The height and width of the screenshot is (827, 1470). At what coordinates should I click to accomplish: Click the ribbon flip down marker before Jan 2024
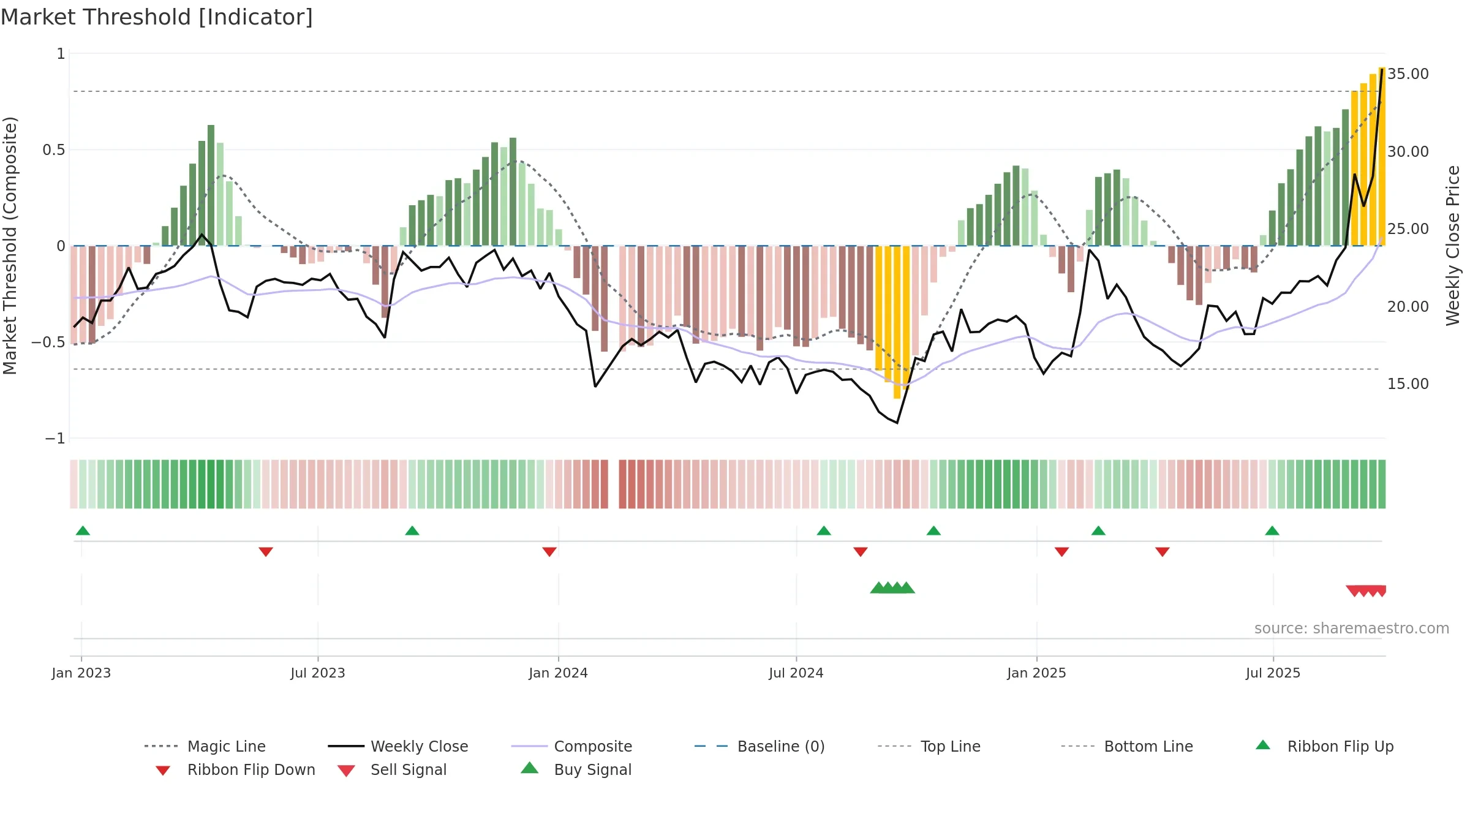549,552
